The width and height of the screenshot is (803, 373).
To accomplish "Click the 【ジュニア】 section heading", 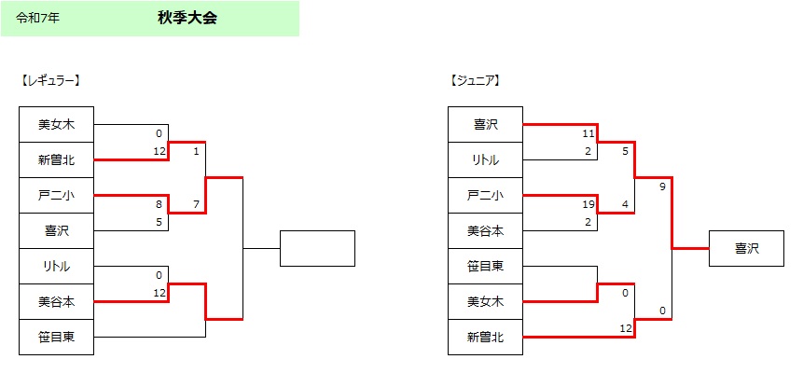I will [x=476, y=80].
